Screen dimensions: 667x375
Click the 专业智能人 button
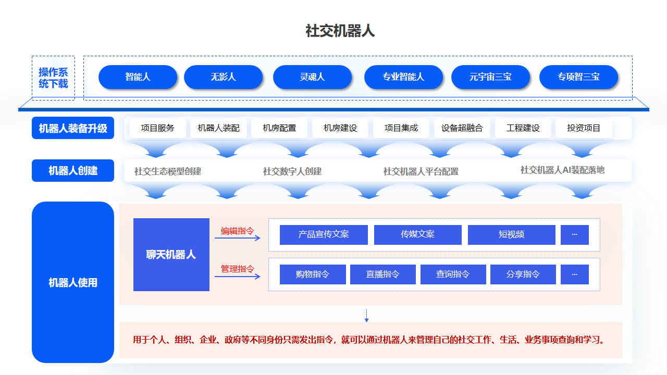point(404,77)
